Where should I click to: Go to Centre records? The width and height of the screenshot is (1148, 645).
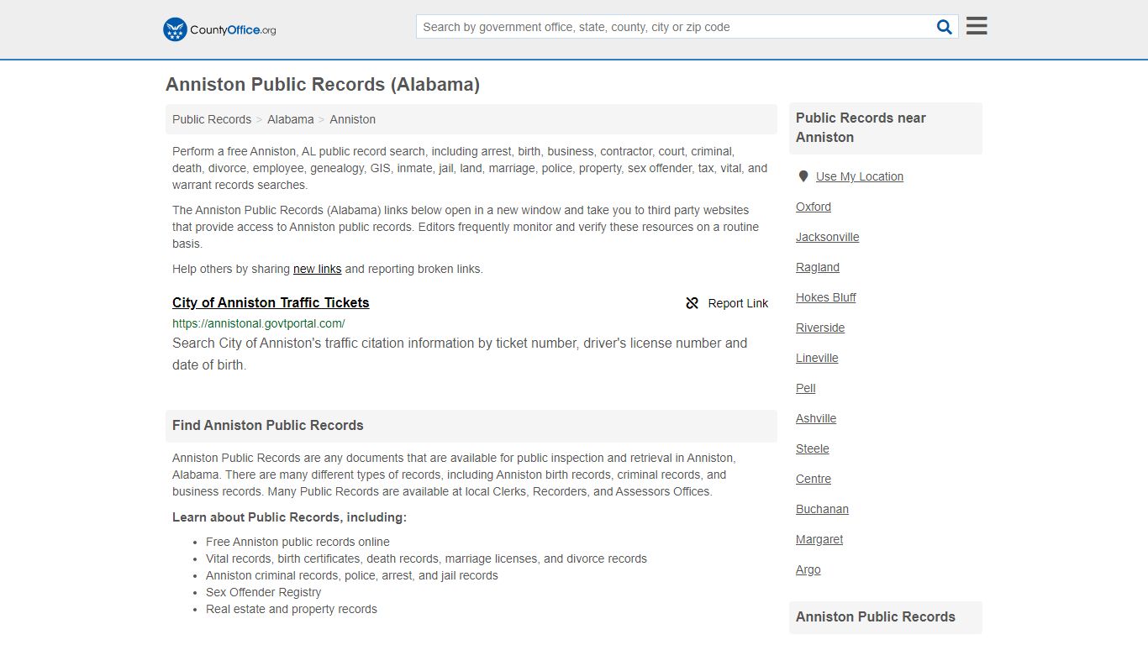pos(814,479)
